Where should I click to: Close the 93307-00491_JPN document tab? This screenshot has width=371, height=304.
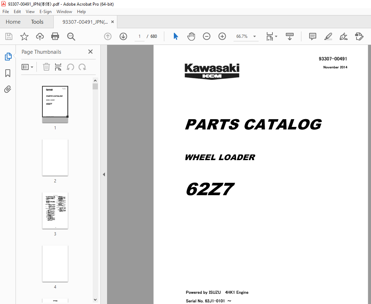pos(113,22)
